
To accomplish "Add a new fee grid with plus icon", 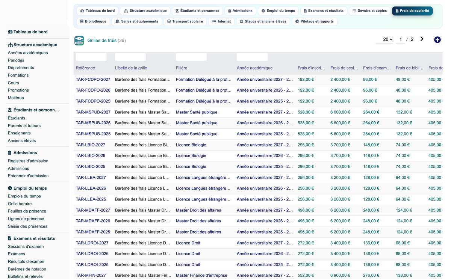I will (437, 39).
